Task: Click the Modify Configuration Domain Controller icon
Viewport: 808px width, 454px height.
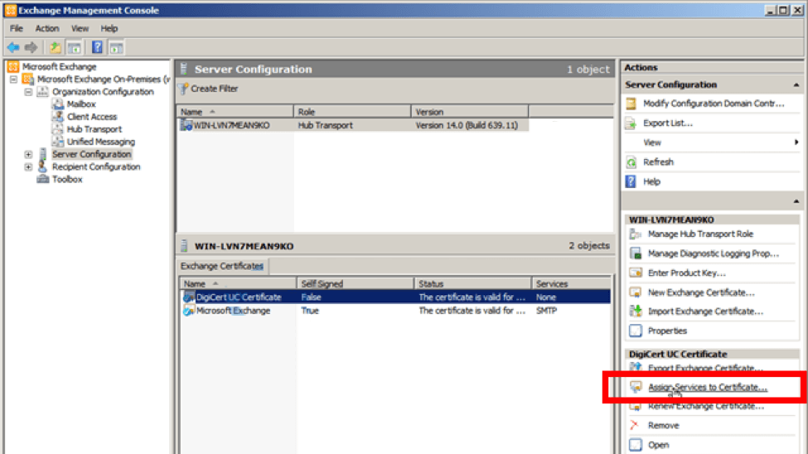Action: coord(631,104)
